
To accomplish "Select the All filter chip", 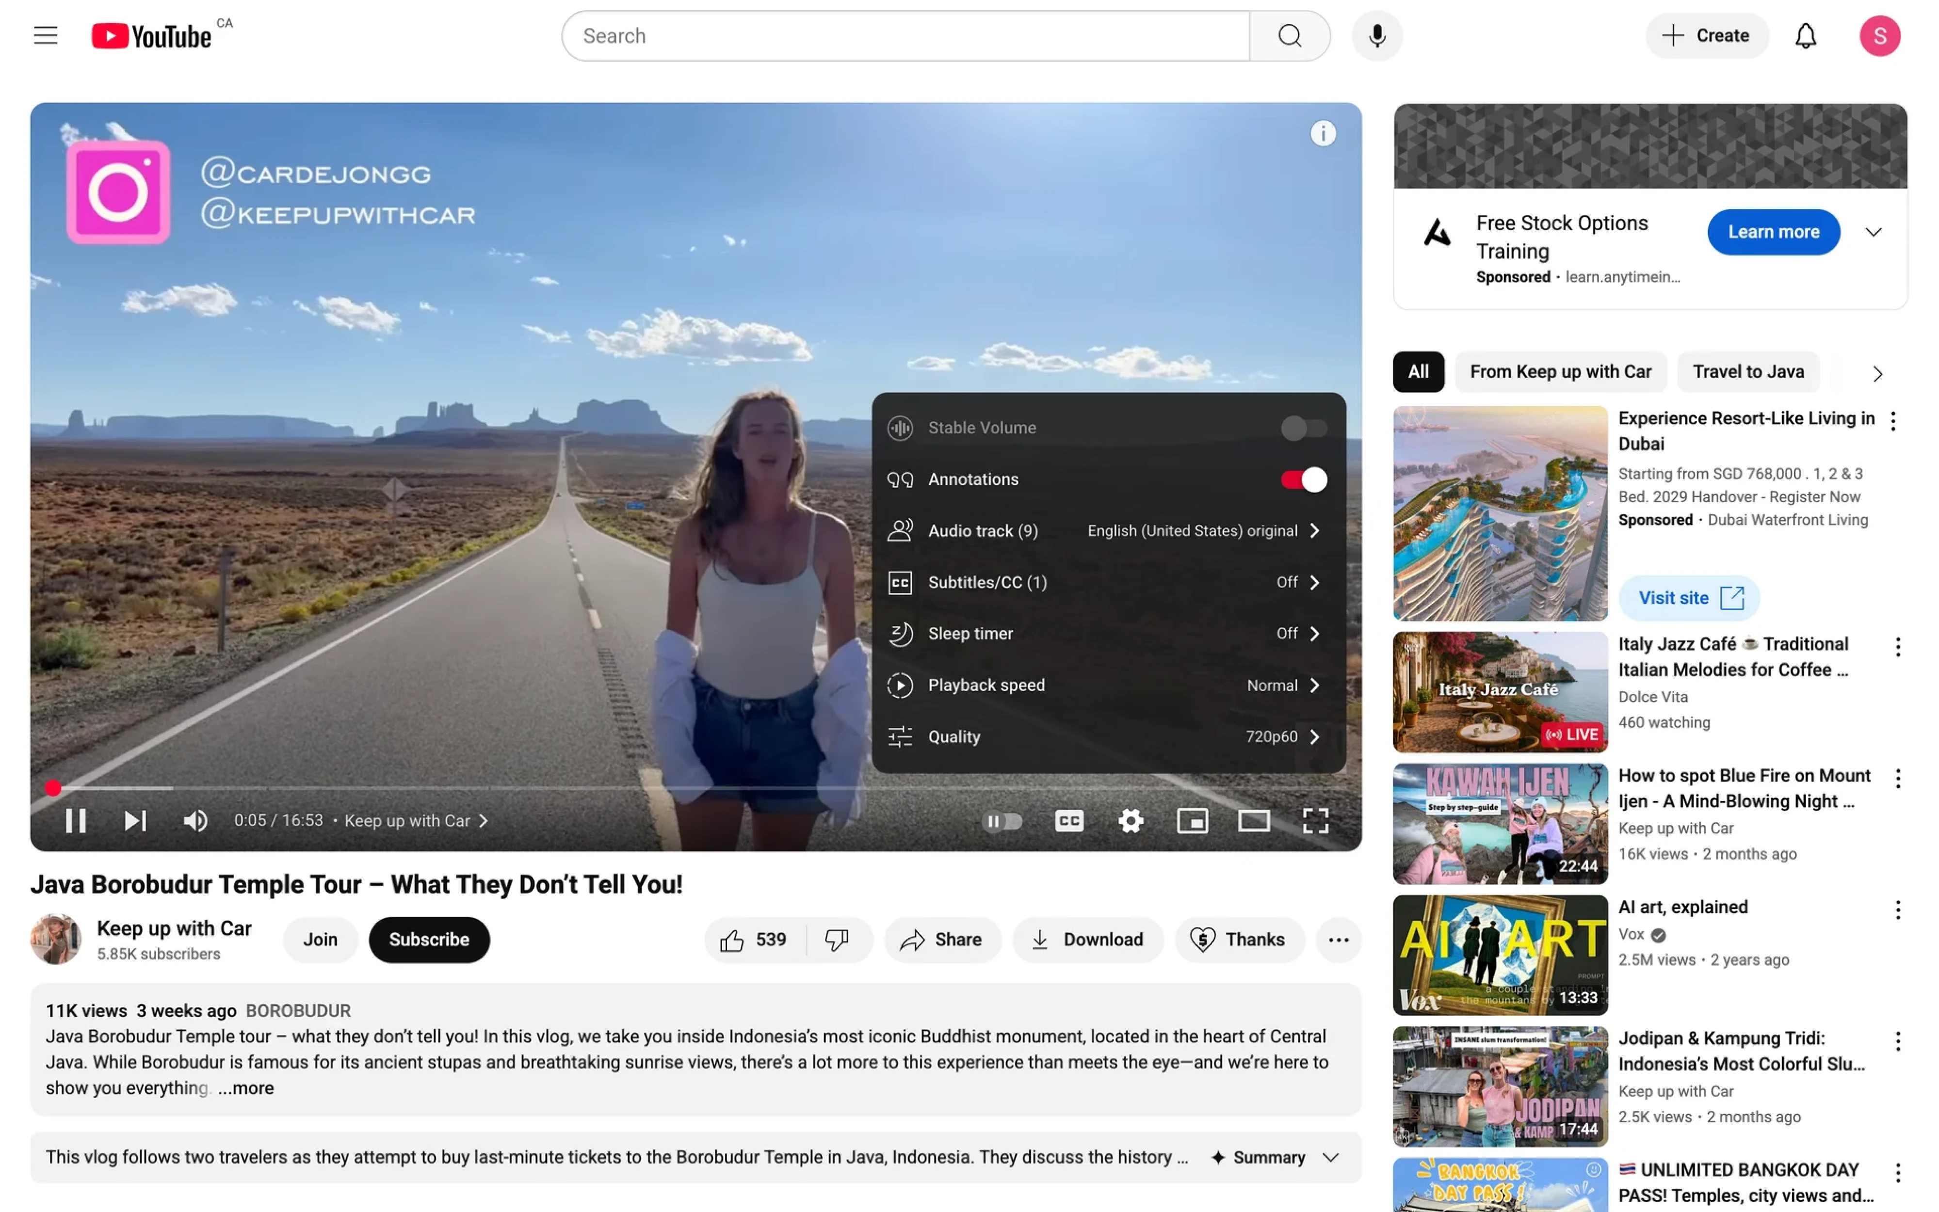I will [1418, 371].
